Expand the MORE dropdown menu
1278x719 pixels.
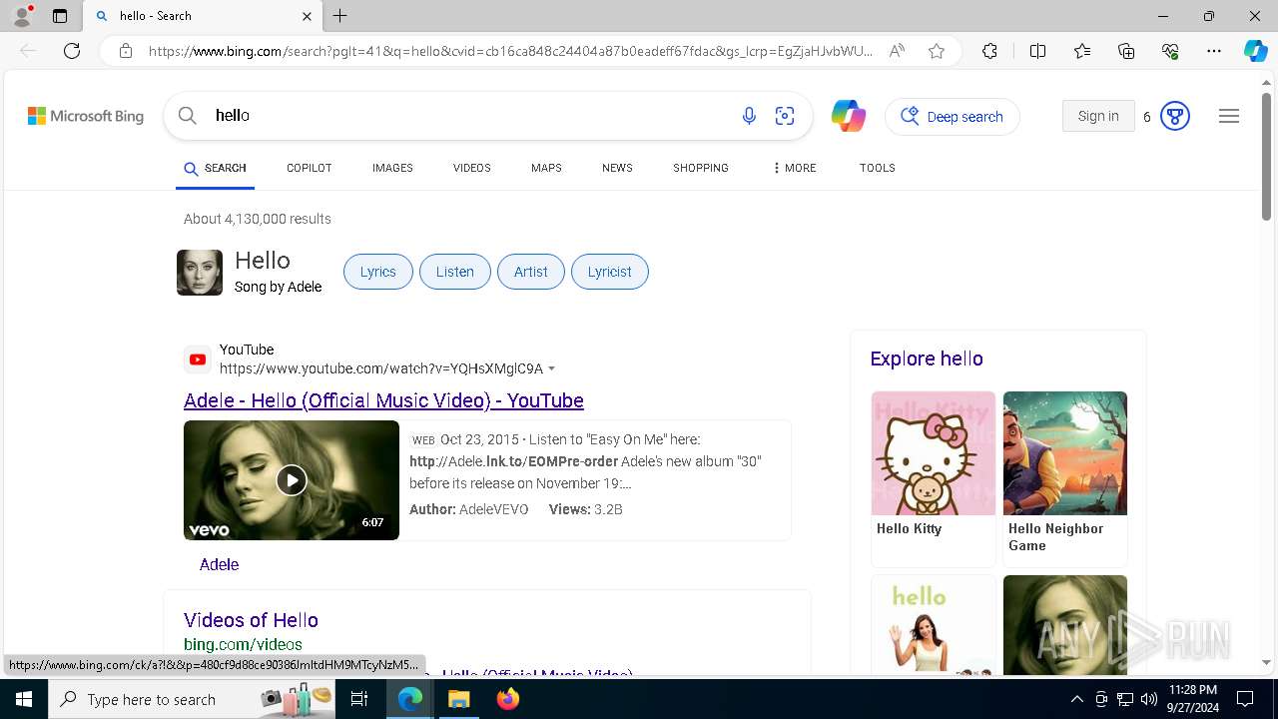pyautogui.click(x=795, y=168)
